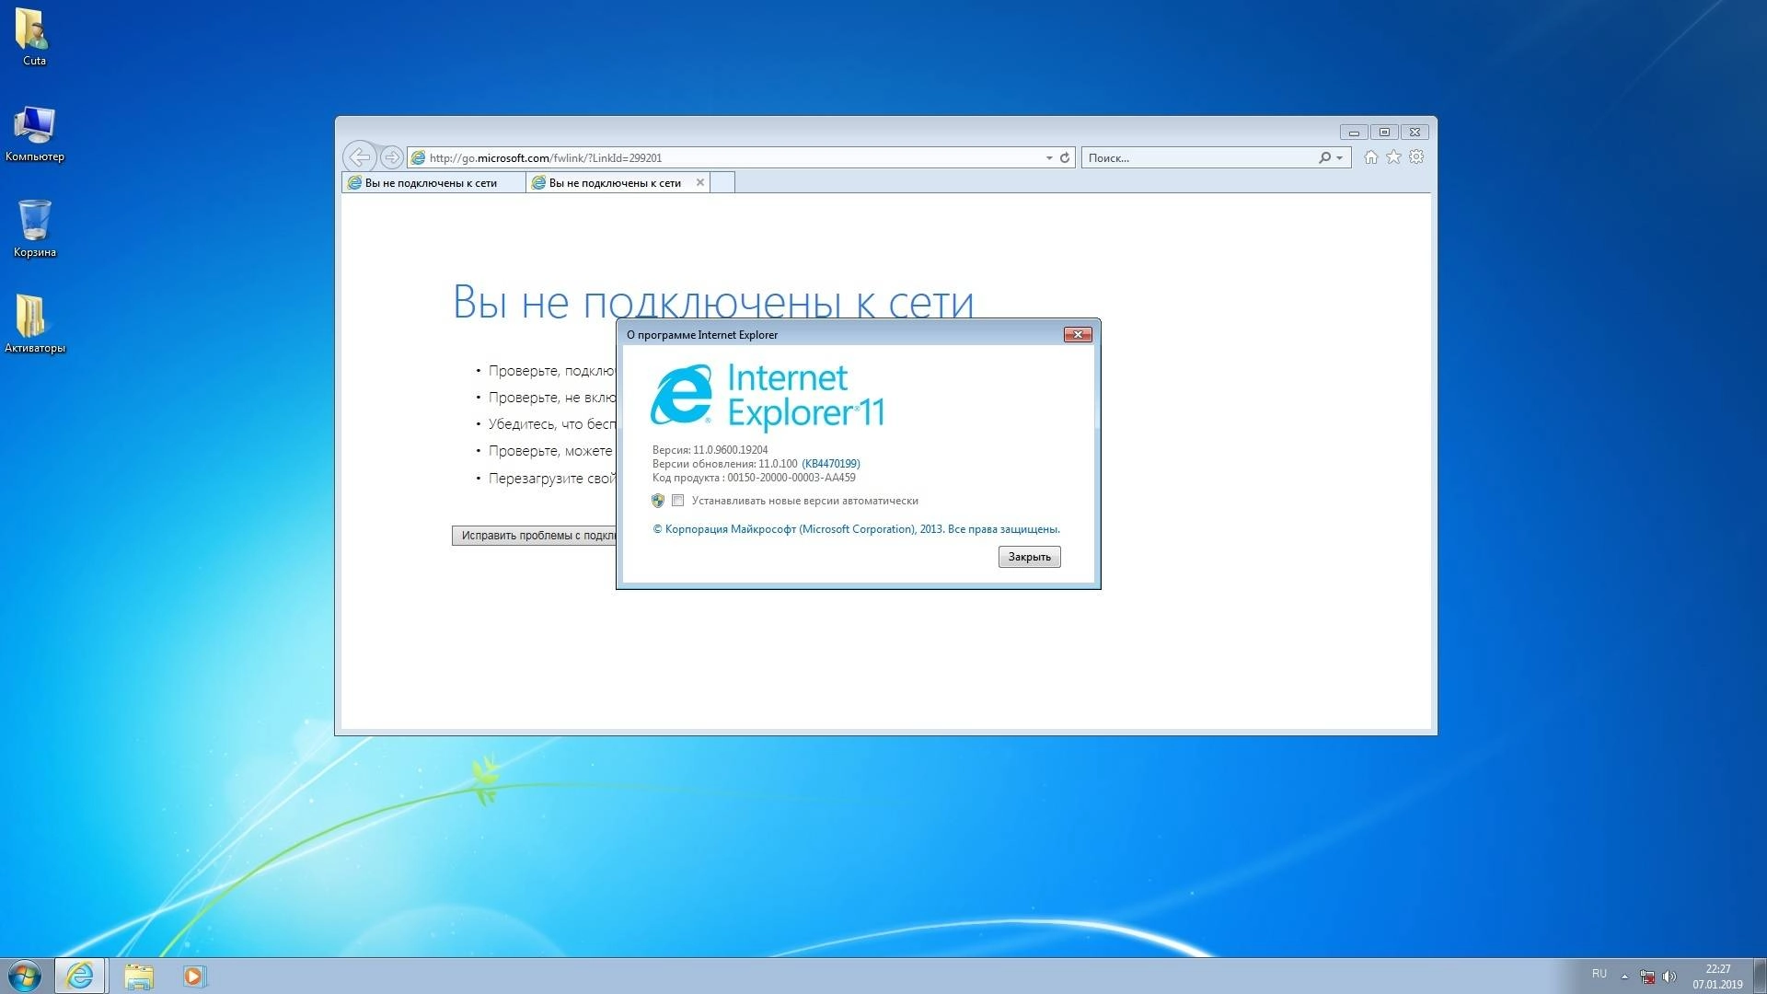Image resolution: width=1767 pixels, height=994 pixels.
Task: Select the Активаторы folder desktop icon
Action: [34, 324]
